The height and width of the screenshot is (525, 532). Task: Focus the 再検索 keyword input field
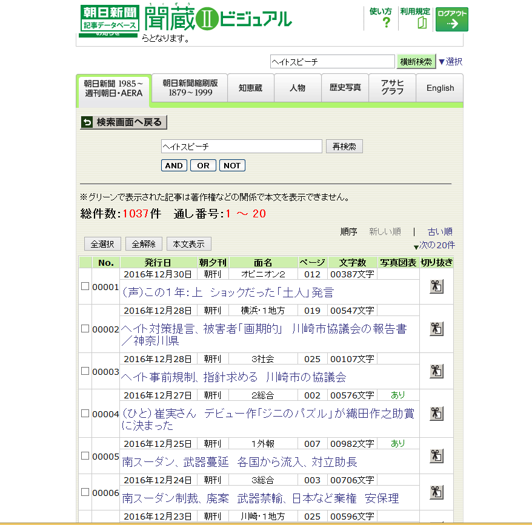(242, 147)
